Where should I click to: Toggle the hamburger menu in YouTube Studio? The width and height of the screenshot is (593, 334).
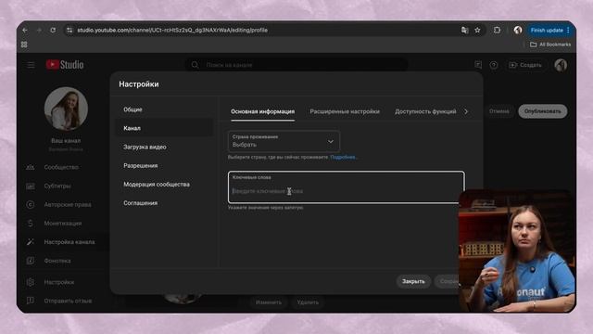31,65
